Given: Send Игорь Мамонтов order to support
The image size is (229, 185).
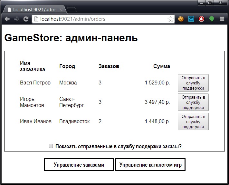Looking at the screenshot, I should tap(193, 102).
